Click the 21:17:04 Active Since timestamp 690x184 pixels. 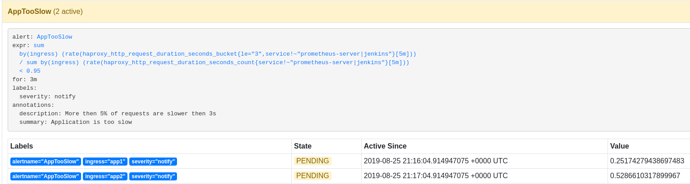pyautogui.click(x=436, y=176)
